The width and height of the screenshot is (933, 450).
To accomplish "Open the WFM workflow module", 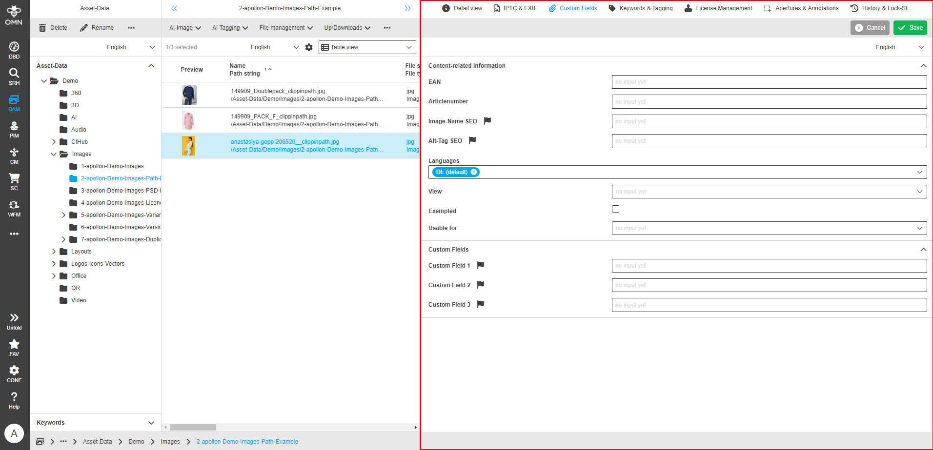I will click(x=14, y=207).
